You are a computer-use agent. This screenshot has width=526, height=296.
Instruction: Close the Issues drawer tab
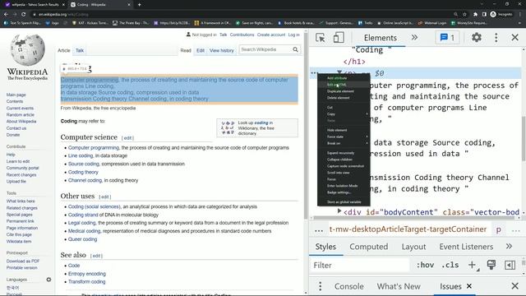point(469,286)
